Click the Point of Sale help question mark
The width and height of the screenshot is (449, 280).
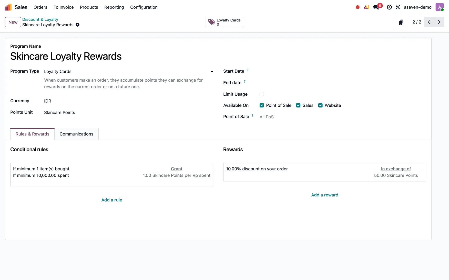(252, 115)
